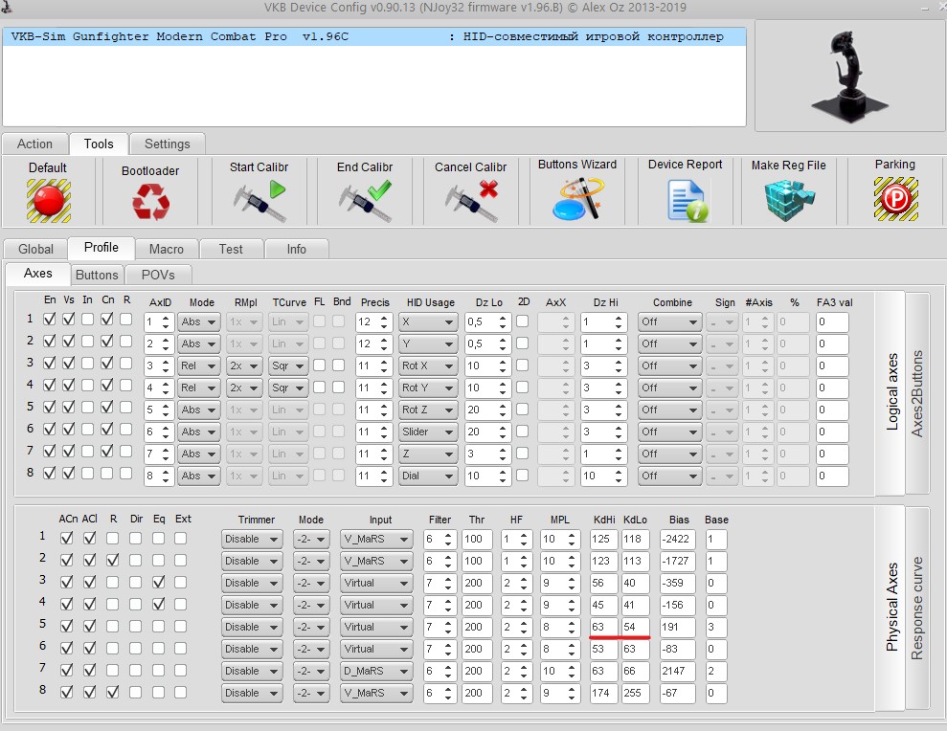Open the Response curve vertical tab
Viewport: 947px width, 731px height.
(916, 608)
